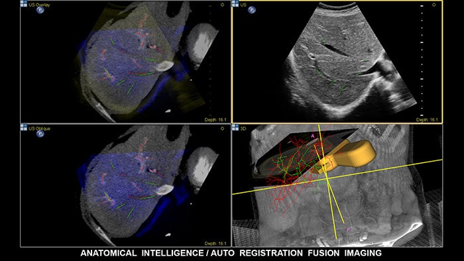Image resolution: width=464 pixels, height=261 pixels.
Task: Click the O orientation marker in US panel
Action: [434, 5]
